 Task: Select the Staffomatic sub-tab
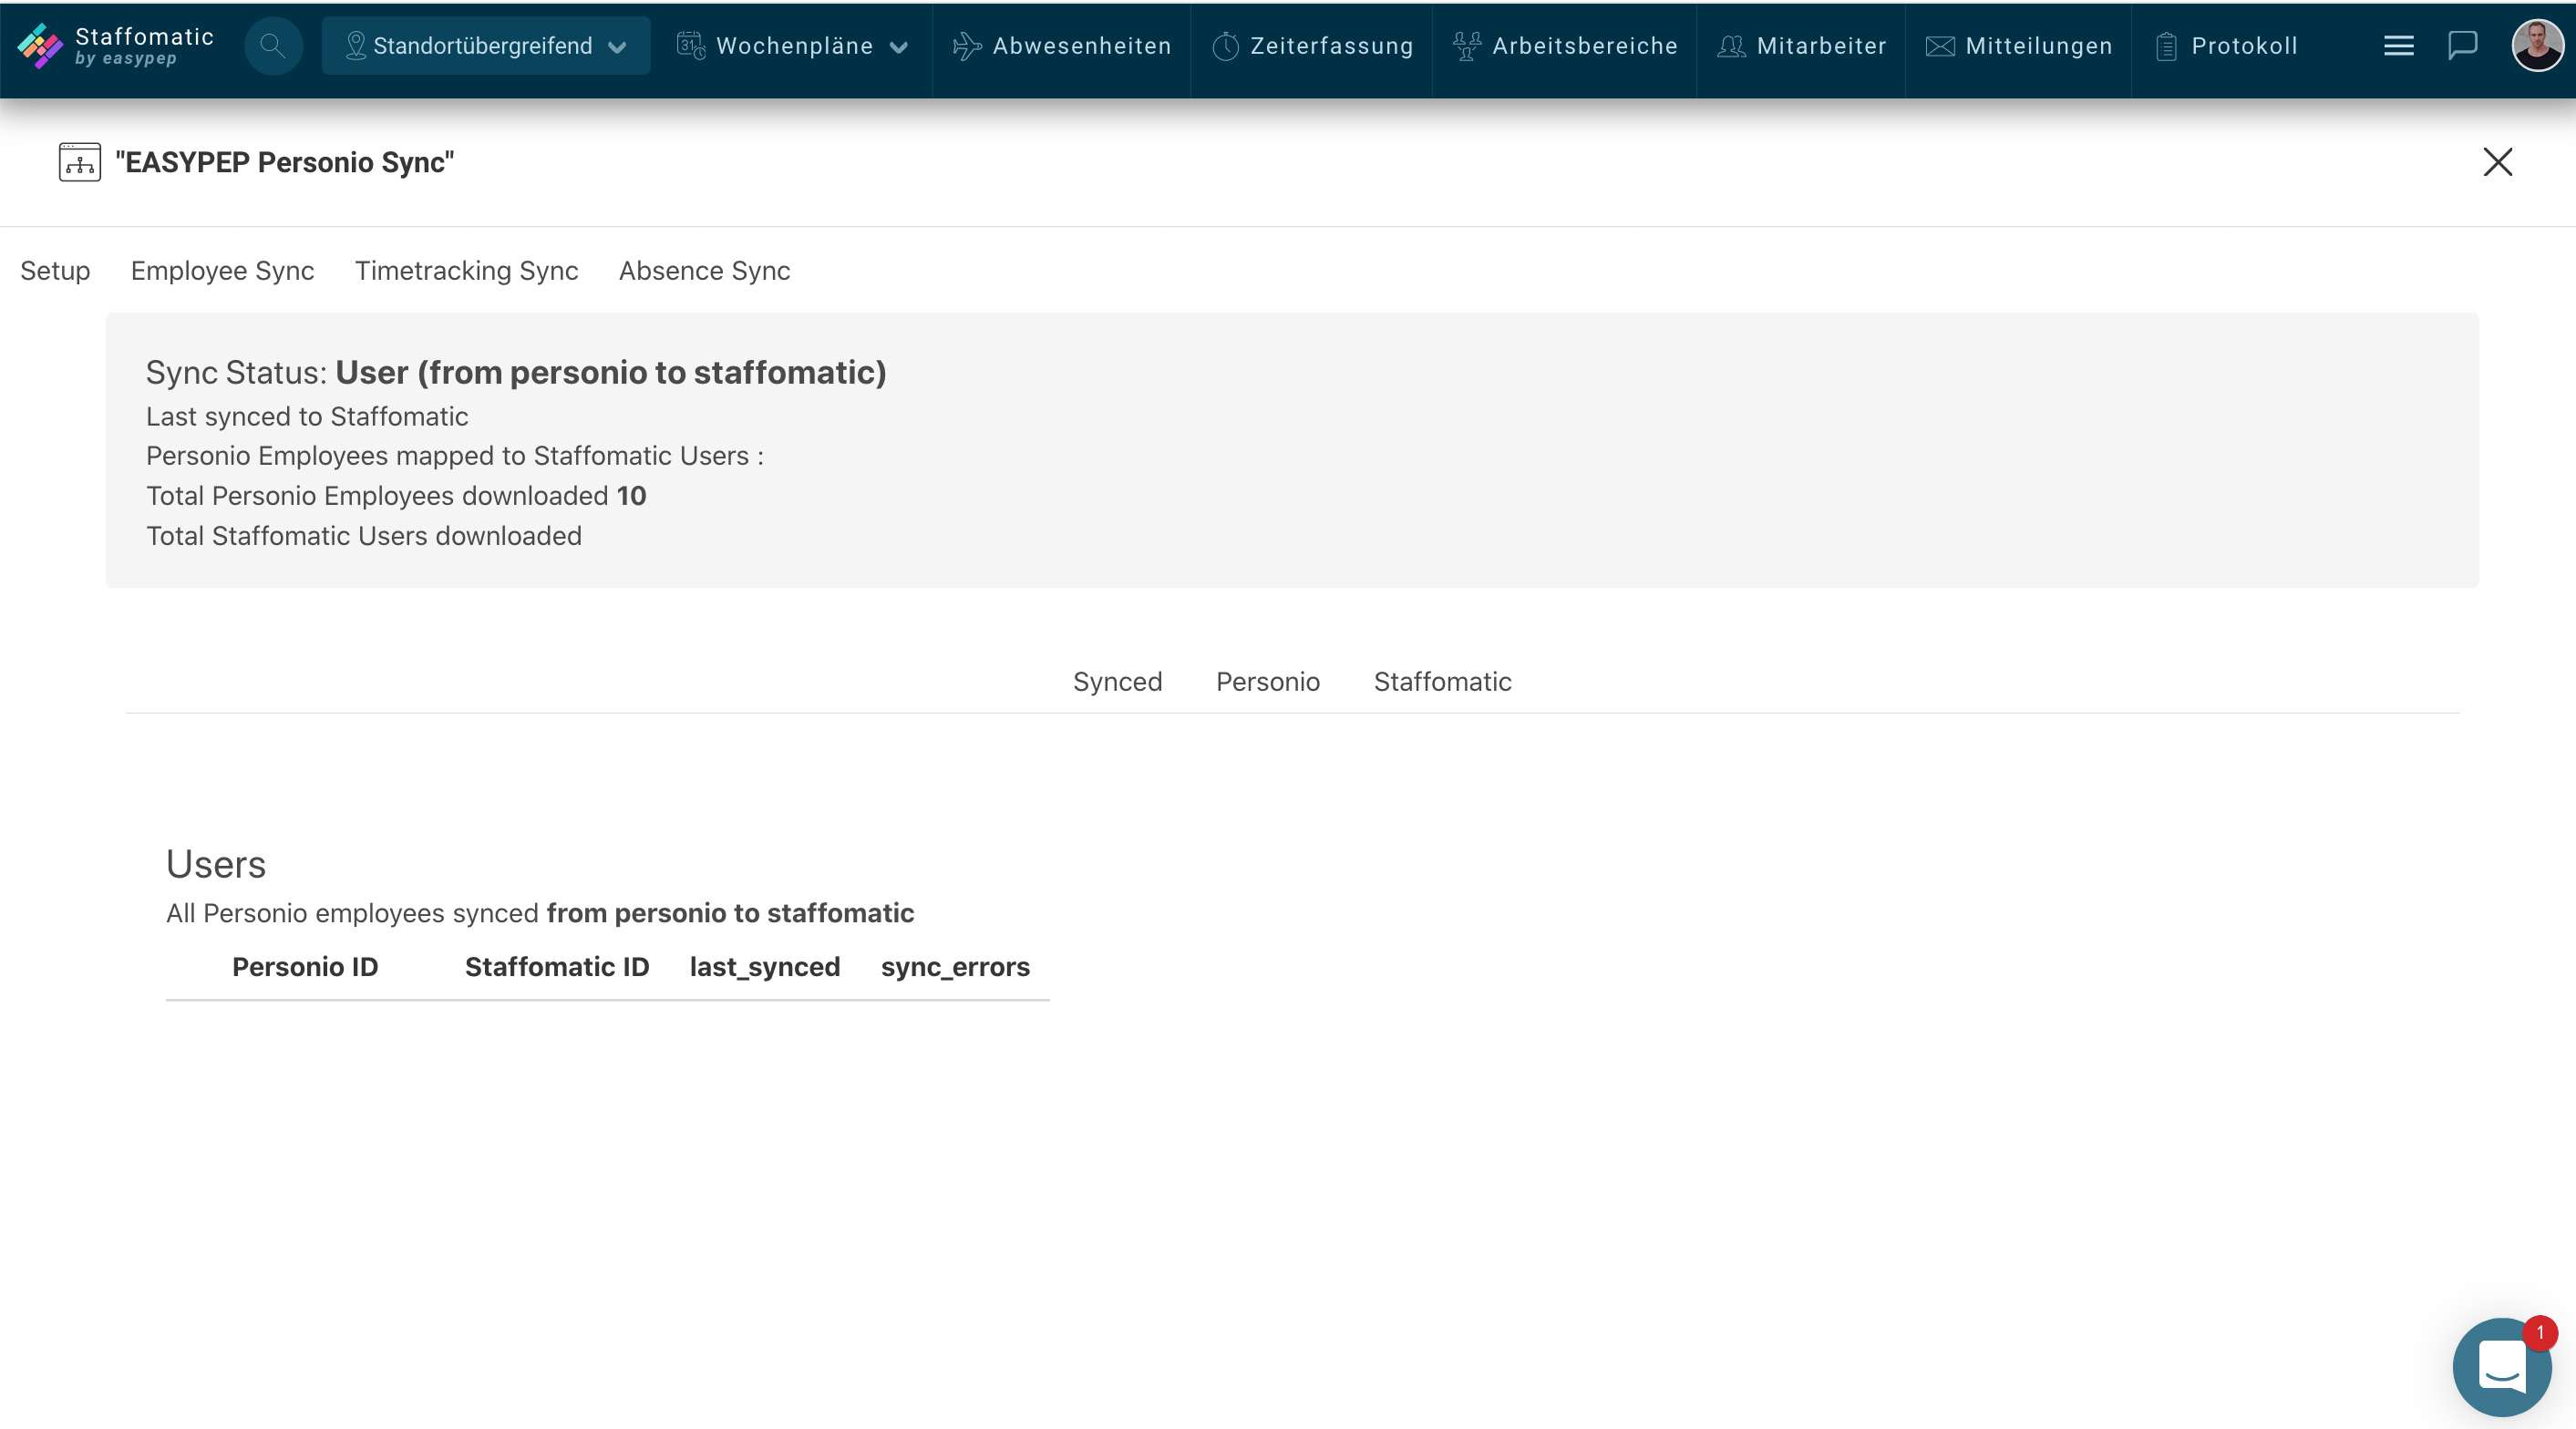tap(1442, 681)
